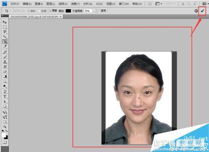209x152 pixels.
Task: Click the top-right crop handle
Action: [x=172, y=52]
